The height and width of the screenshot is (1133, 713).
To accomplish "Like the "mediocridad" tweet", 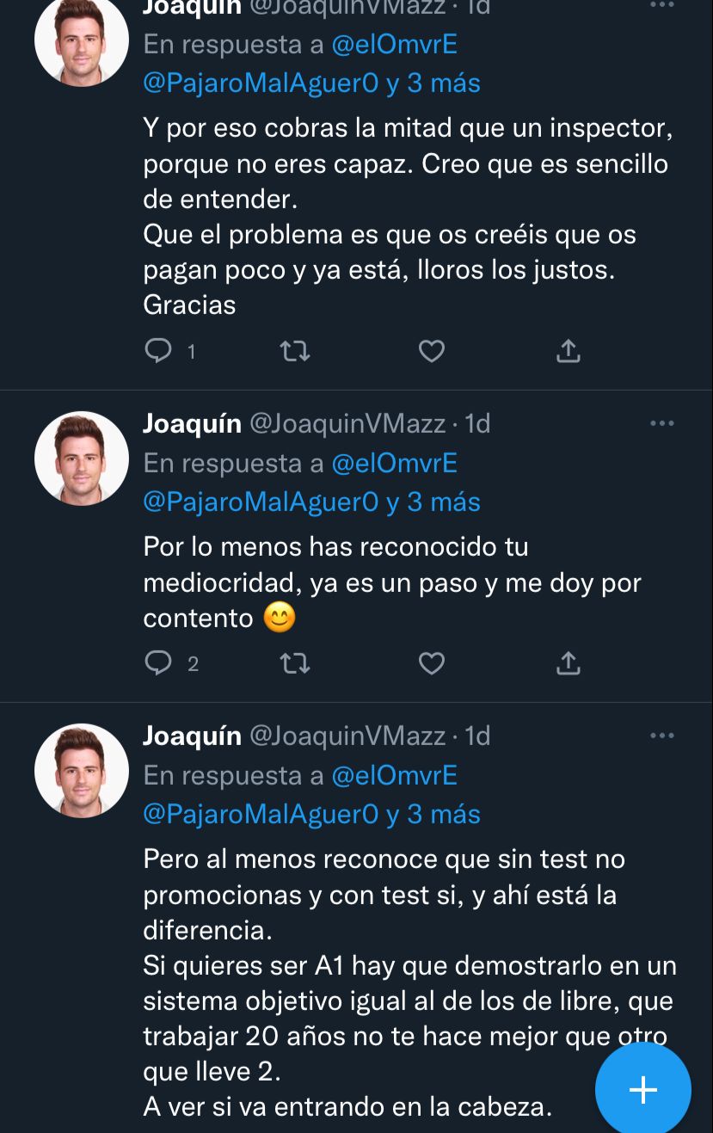I will click(431, 663).
